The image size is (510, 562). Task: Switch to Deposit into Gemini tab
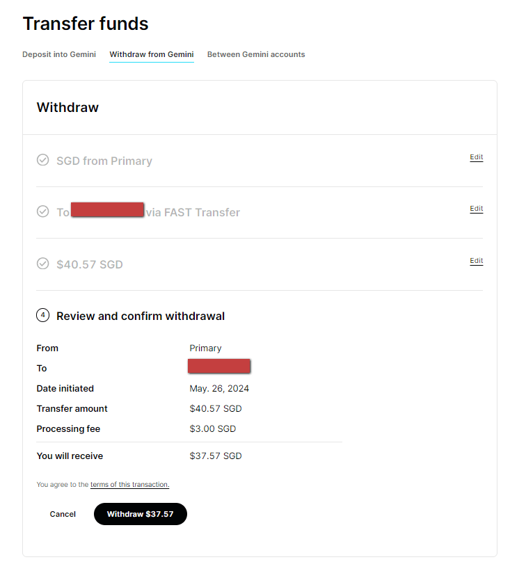pyautogui.click(x=59, y=54)
